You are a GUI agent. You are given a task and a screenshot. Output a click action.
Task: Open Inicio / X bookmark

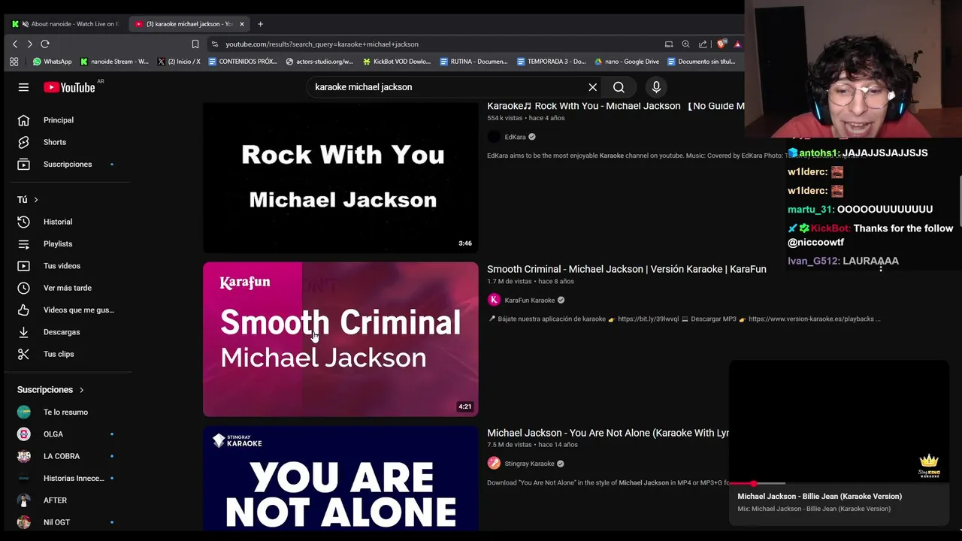[x=179, y=62]
